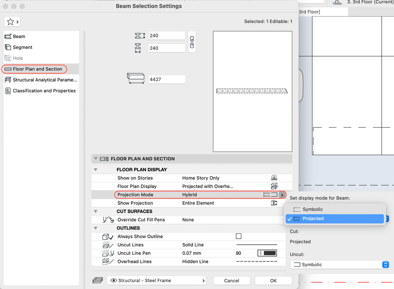
Task: Click Floor Plan Display projected icon
Action: coord(274,186)
